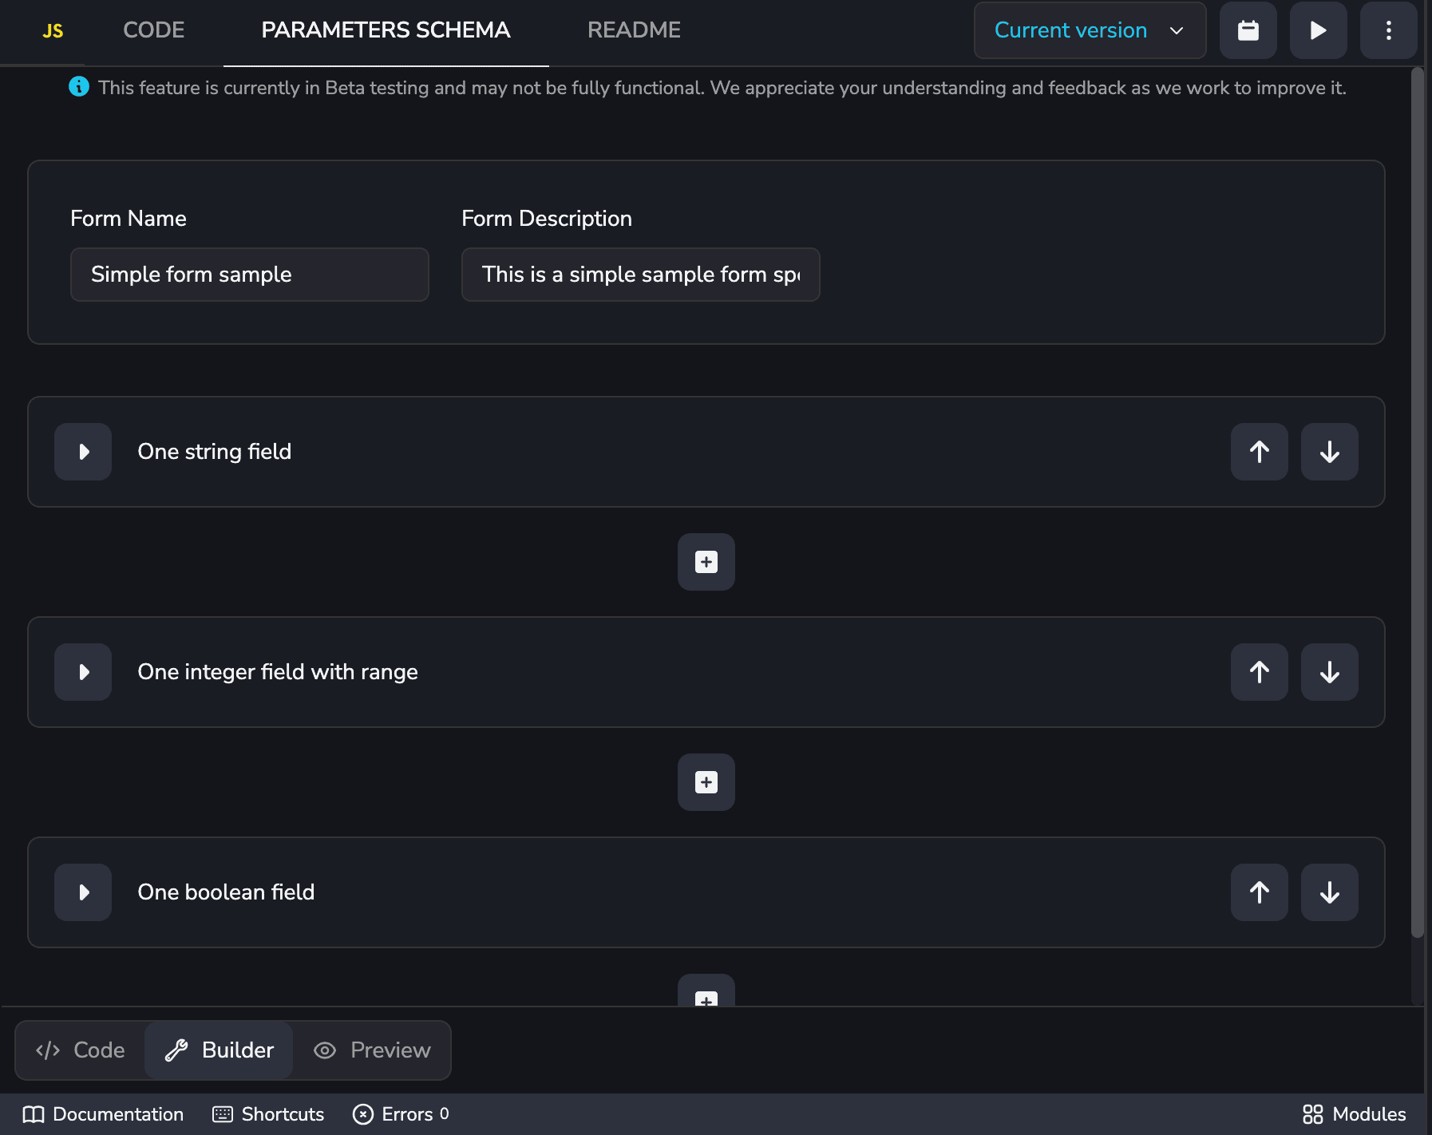This screenshot has width=1432, height=1135.
Task: Open the Current version dropdown
Action: [1090, 30]
